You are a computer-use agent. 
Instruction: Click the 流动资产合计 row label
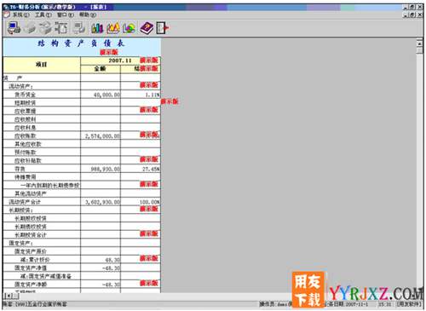tap(25, 202)
